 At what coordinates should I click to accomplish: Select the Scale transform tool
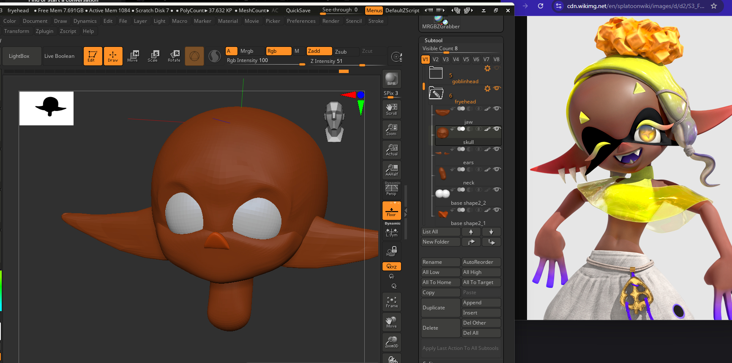click(153, 56)
